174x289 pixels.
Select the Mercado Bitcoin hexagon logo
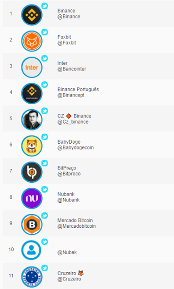pos(32,224)
